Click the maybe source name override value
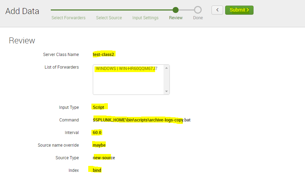 (x=99, y=145)
